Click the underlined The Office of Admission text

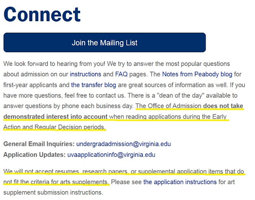[168, 106]
